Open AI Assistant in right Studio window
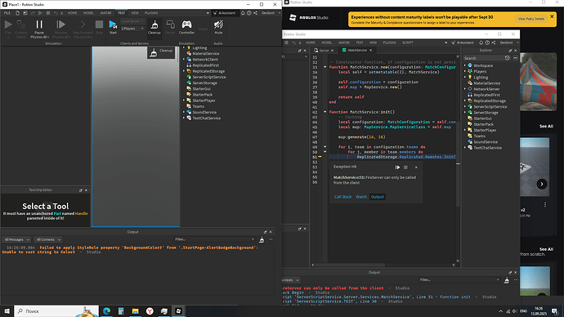The width and height of the screenshot is (564, 317). coord(463,42)
